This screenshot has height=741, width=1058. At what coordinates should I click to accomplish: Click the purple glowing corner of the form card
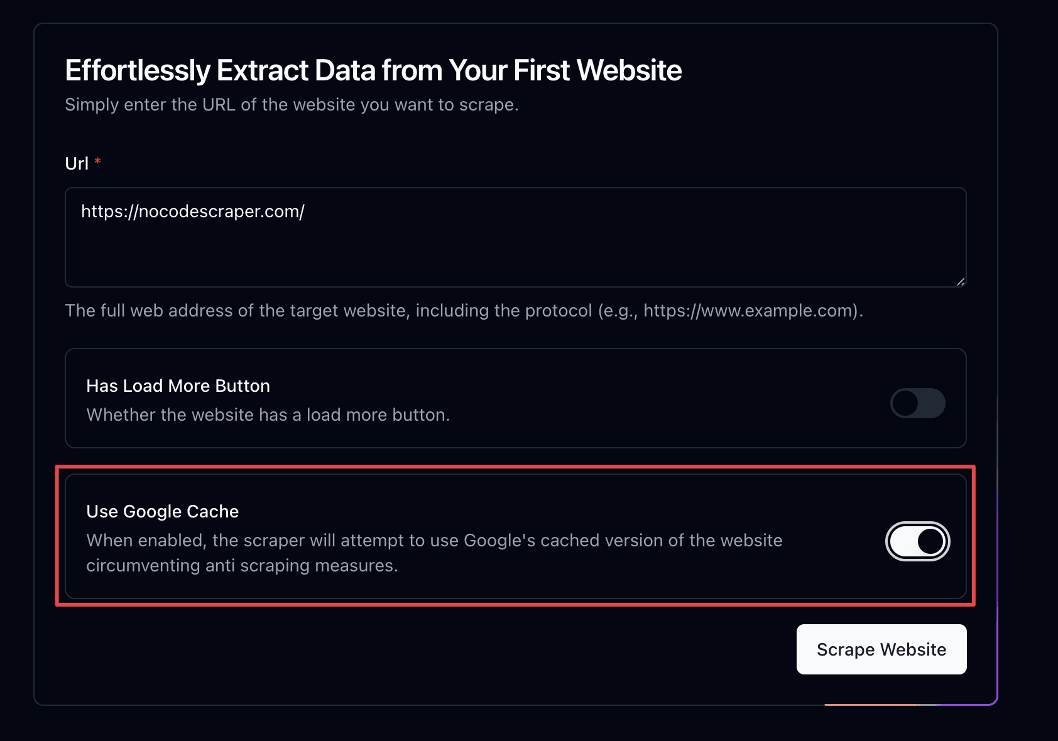coord(993,700)
